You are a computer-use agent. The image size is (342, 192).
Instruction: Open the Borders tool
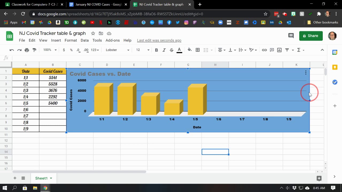point(198,50)
